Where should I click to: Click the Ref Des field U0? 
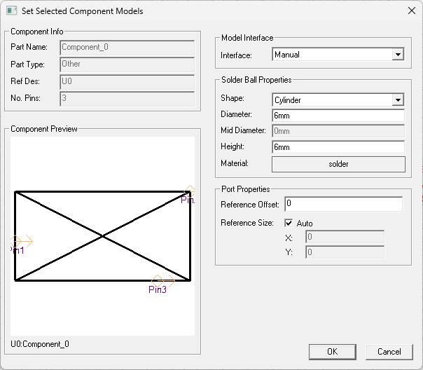coord(127,82)
